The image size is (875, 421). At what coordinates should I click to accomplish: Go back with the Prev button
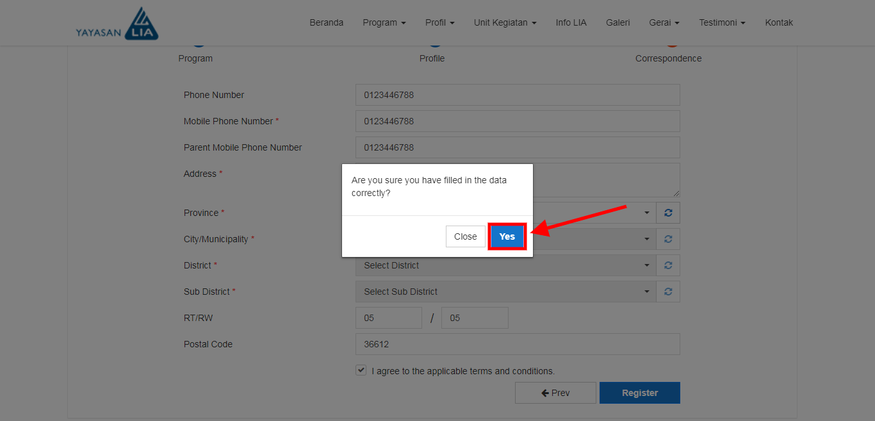[x=555, y=393]
